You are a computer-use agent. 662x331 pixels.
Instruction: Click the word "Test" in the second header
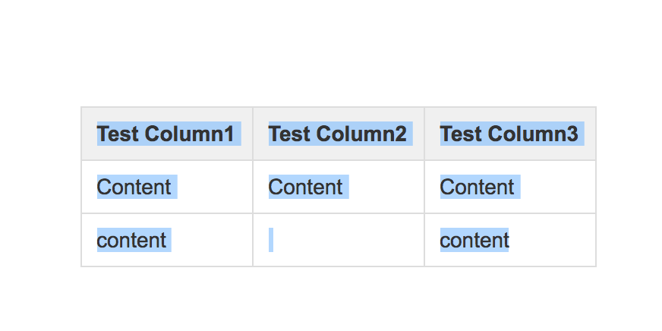click(289, 134)
